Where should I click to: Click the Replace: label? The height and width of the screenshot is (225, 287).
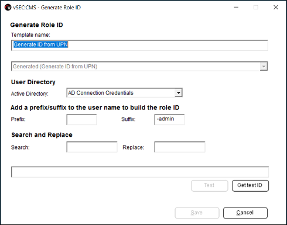pyautogui.click(x=134, y=147)
